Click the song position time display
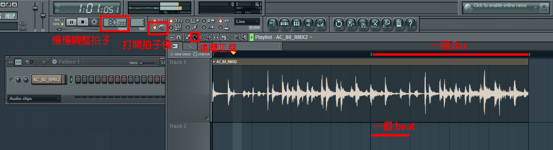 [x=87, y=8]
